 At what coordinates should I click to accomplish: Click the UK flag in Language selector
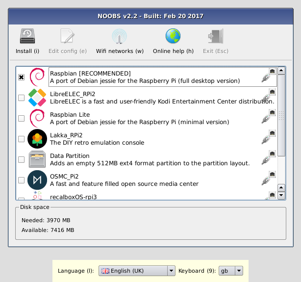click(x=105, y=271)
